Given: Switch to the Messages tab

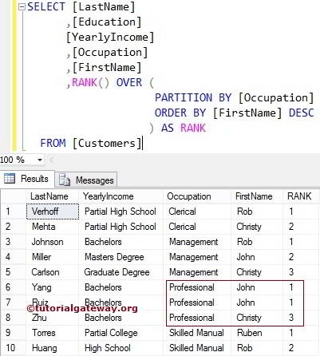Looking at the screenshot, I should (x=86, y=180).
